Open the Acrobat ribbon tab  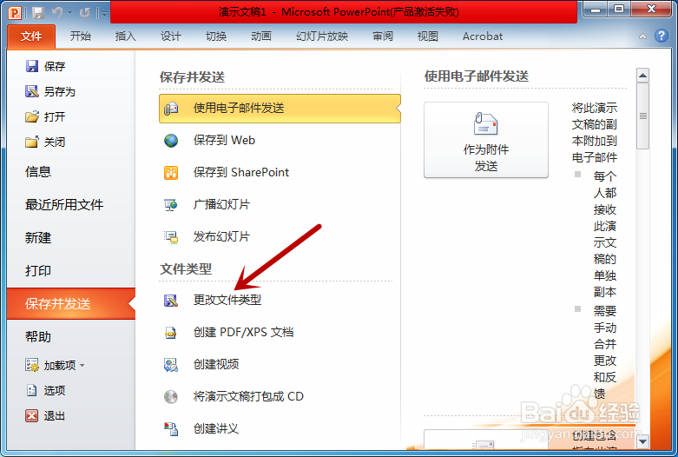[x=483, y=36]
